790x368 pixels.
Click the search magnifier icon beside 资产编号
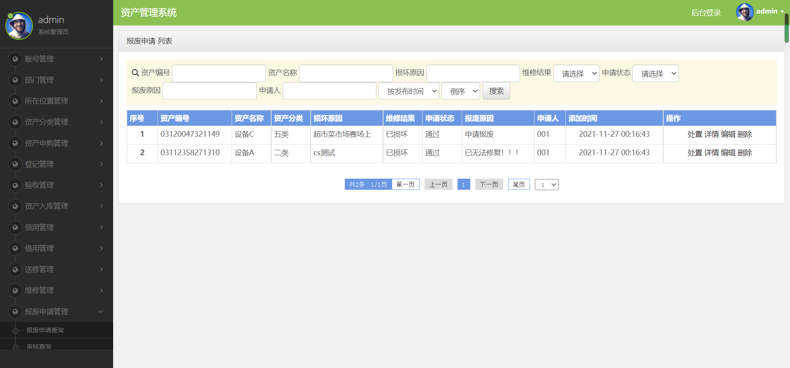[x=135, y=73]
